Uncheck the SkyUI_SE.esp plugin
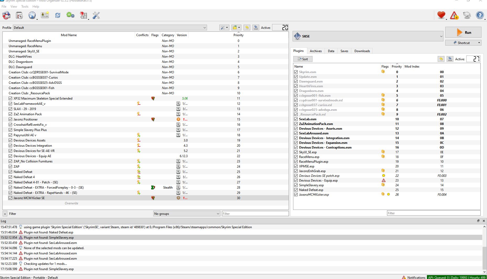 296,152
